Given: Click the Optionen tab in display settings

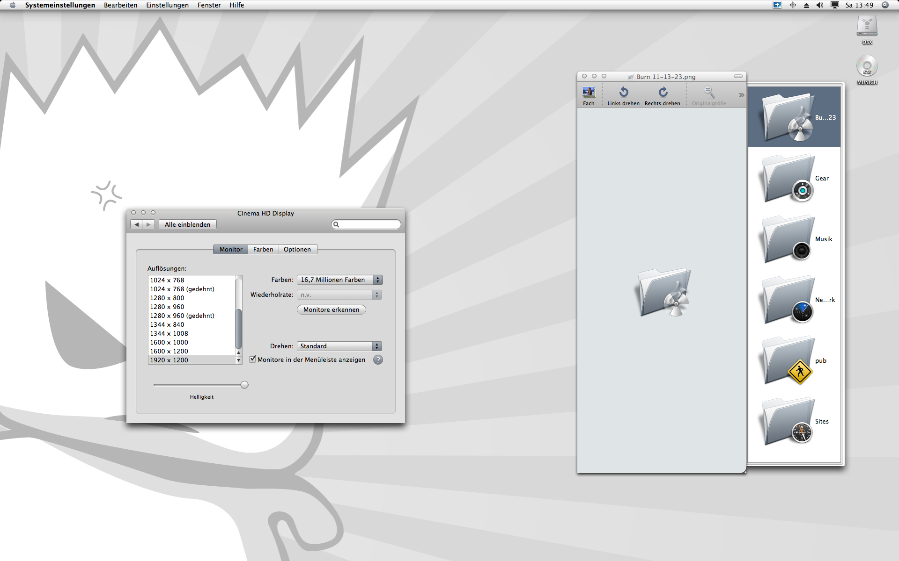Looking at the screenshot, I should tap(297, 249).
